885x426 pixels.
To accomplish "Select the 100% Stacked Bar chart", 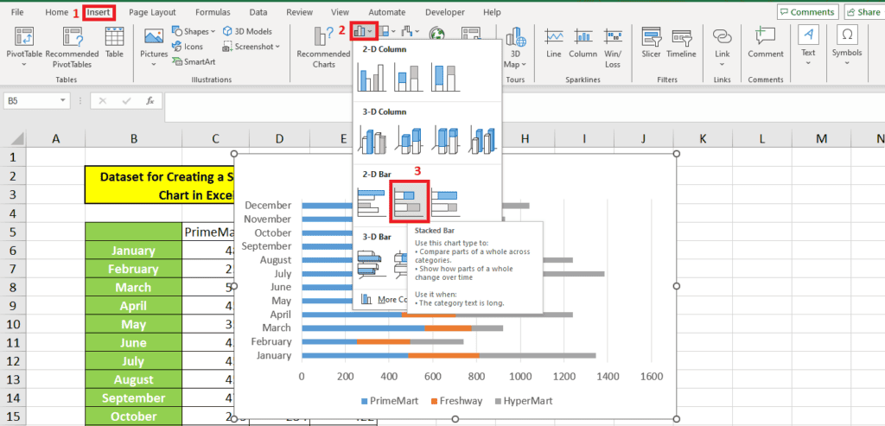I will (446, 202).
